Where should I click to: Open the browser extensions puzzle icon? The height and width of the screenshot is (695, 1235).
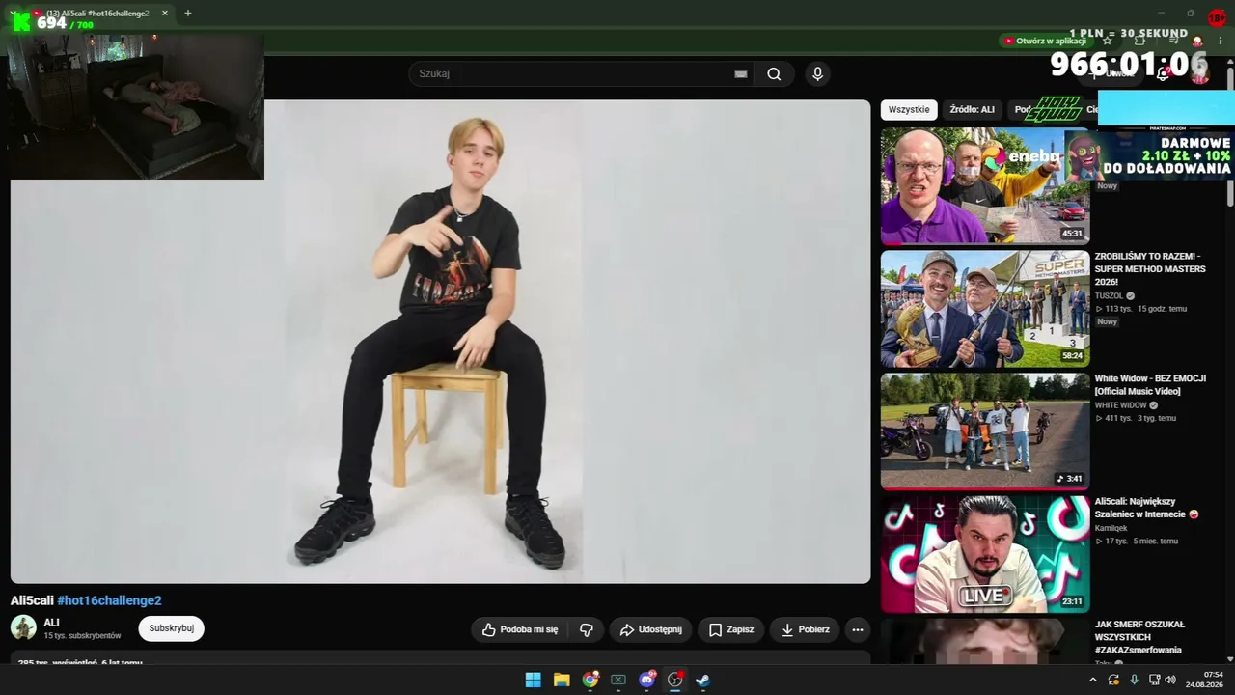1139,41
